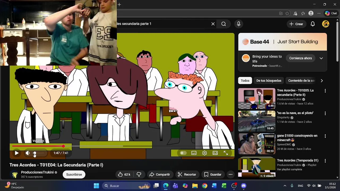The image size is (340, 191).
Task: Like the video with 62 k likes
Action: point(124,175)
